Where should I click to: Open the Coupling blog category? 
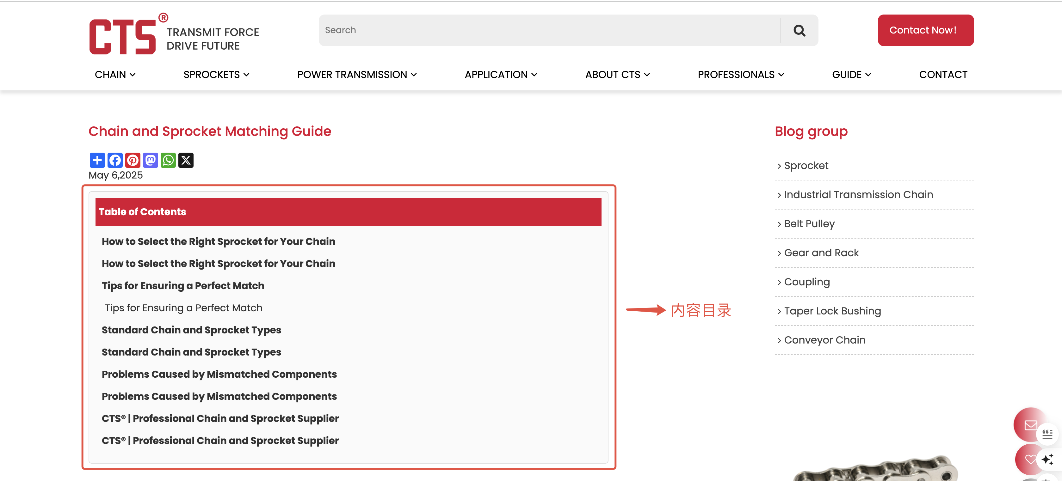pyautogui.click(x=807, y=282)
